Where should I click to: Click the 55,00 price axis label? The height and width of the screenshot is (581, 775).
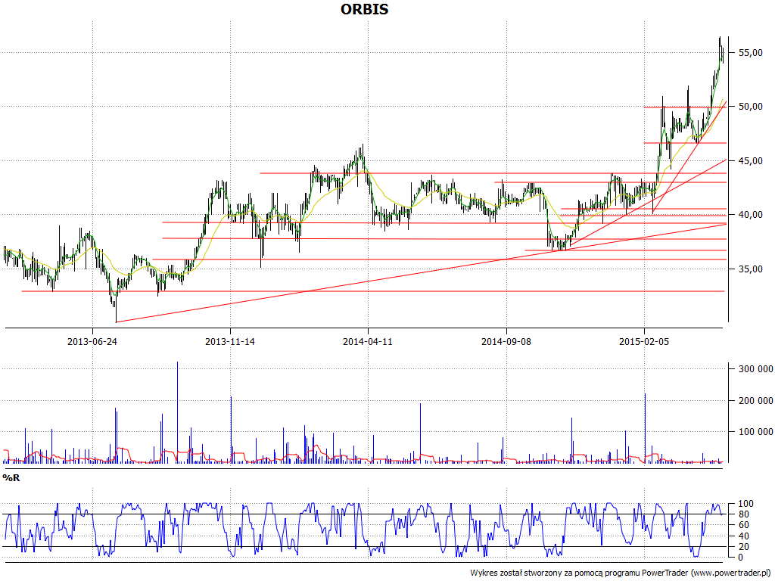750,53
